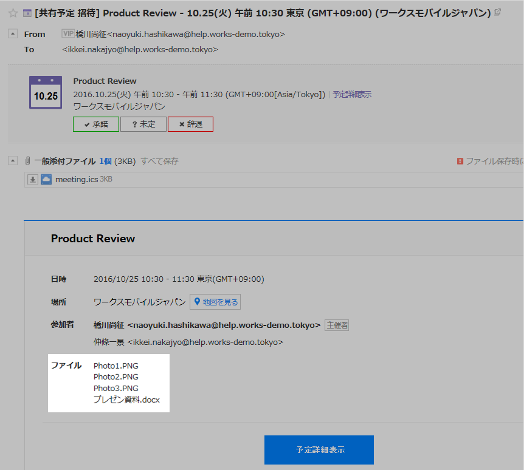Collapse the From/To header details
The image size is (524, 470).
point(13,34)
